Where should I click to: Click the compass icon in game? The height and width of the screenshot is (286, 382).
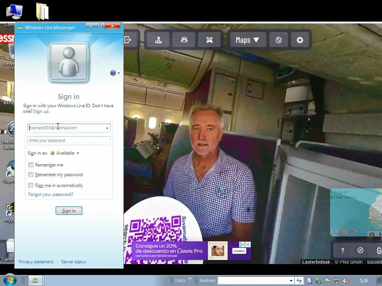pos(360,251)
